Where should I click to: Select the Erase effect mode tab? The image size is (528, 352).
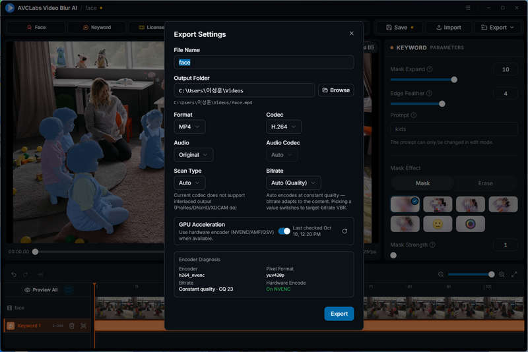485,183
